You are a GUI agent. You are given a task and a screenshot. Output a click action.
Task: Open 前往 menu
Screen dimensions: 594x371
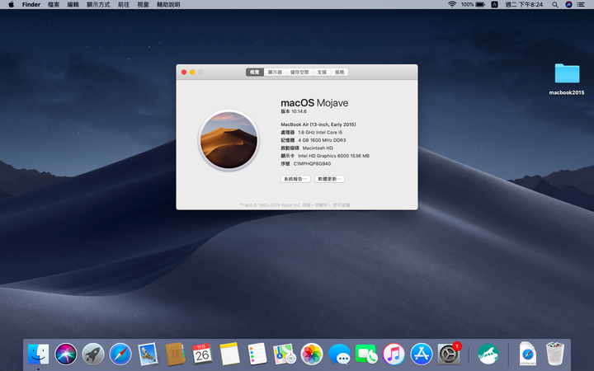pos(124,5)
